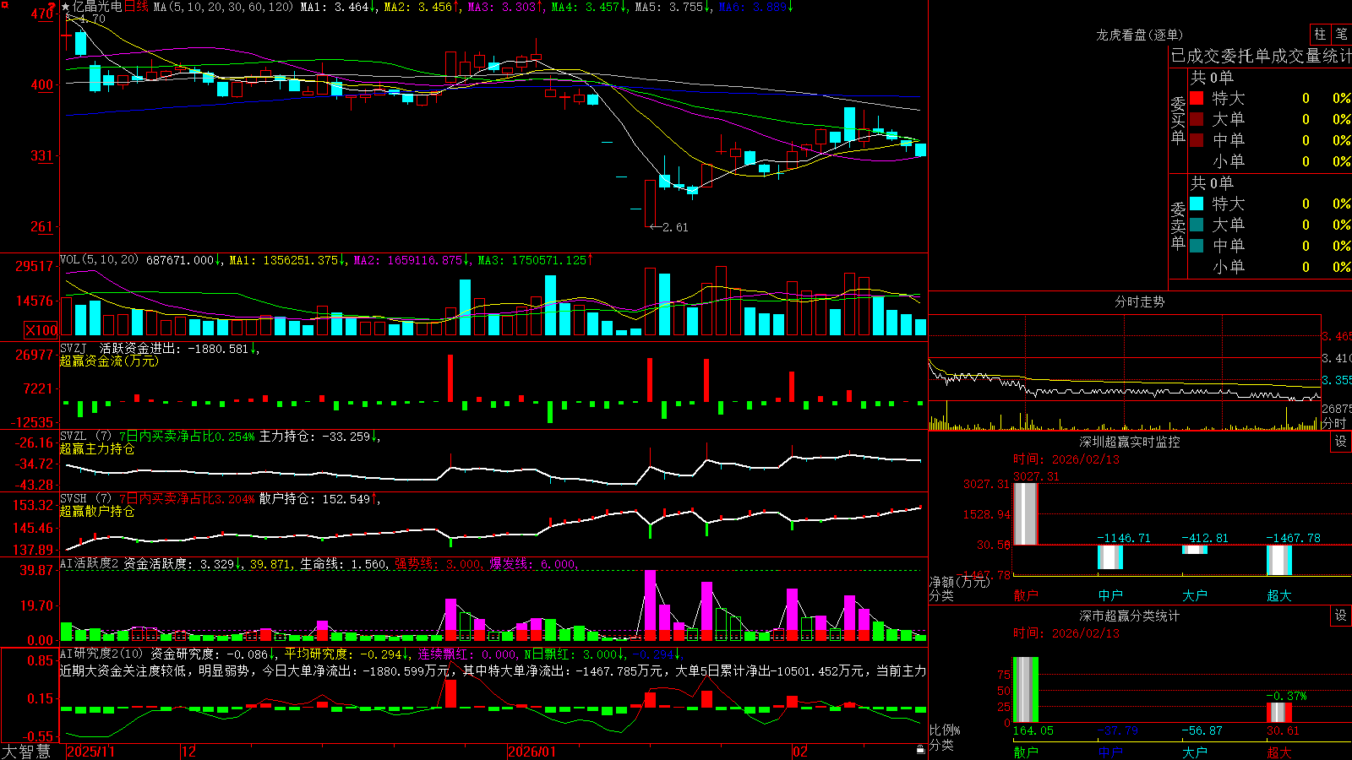Switch to the 柱 view tab
The width and height of the screenshot is (1352, 760).
(1320, 35)
